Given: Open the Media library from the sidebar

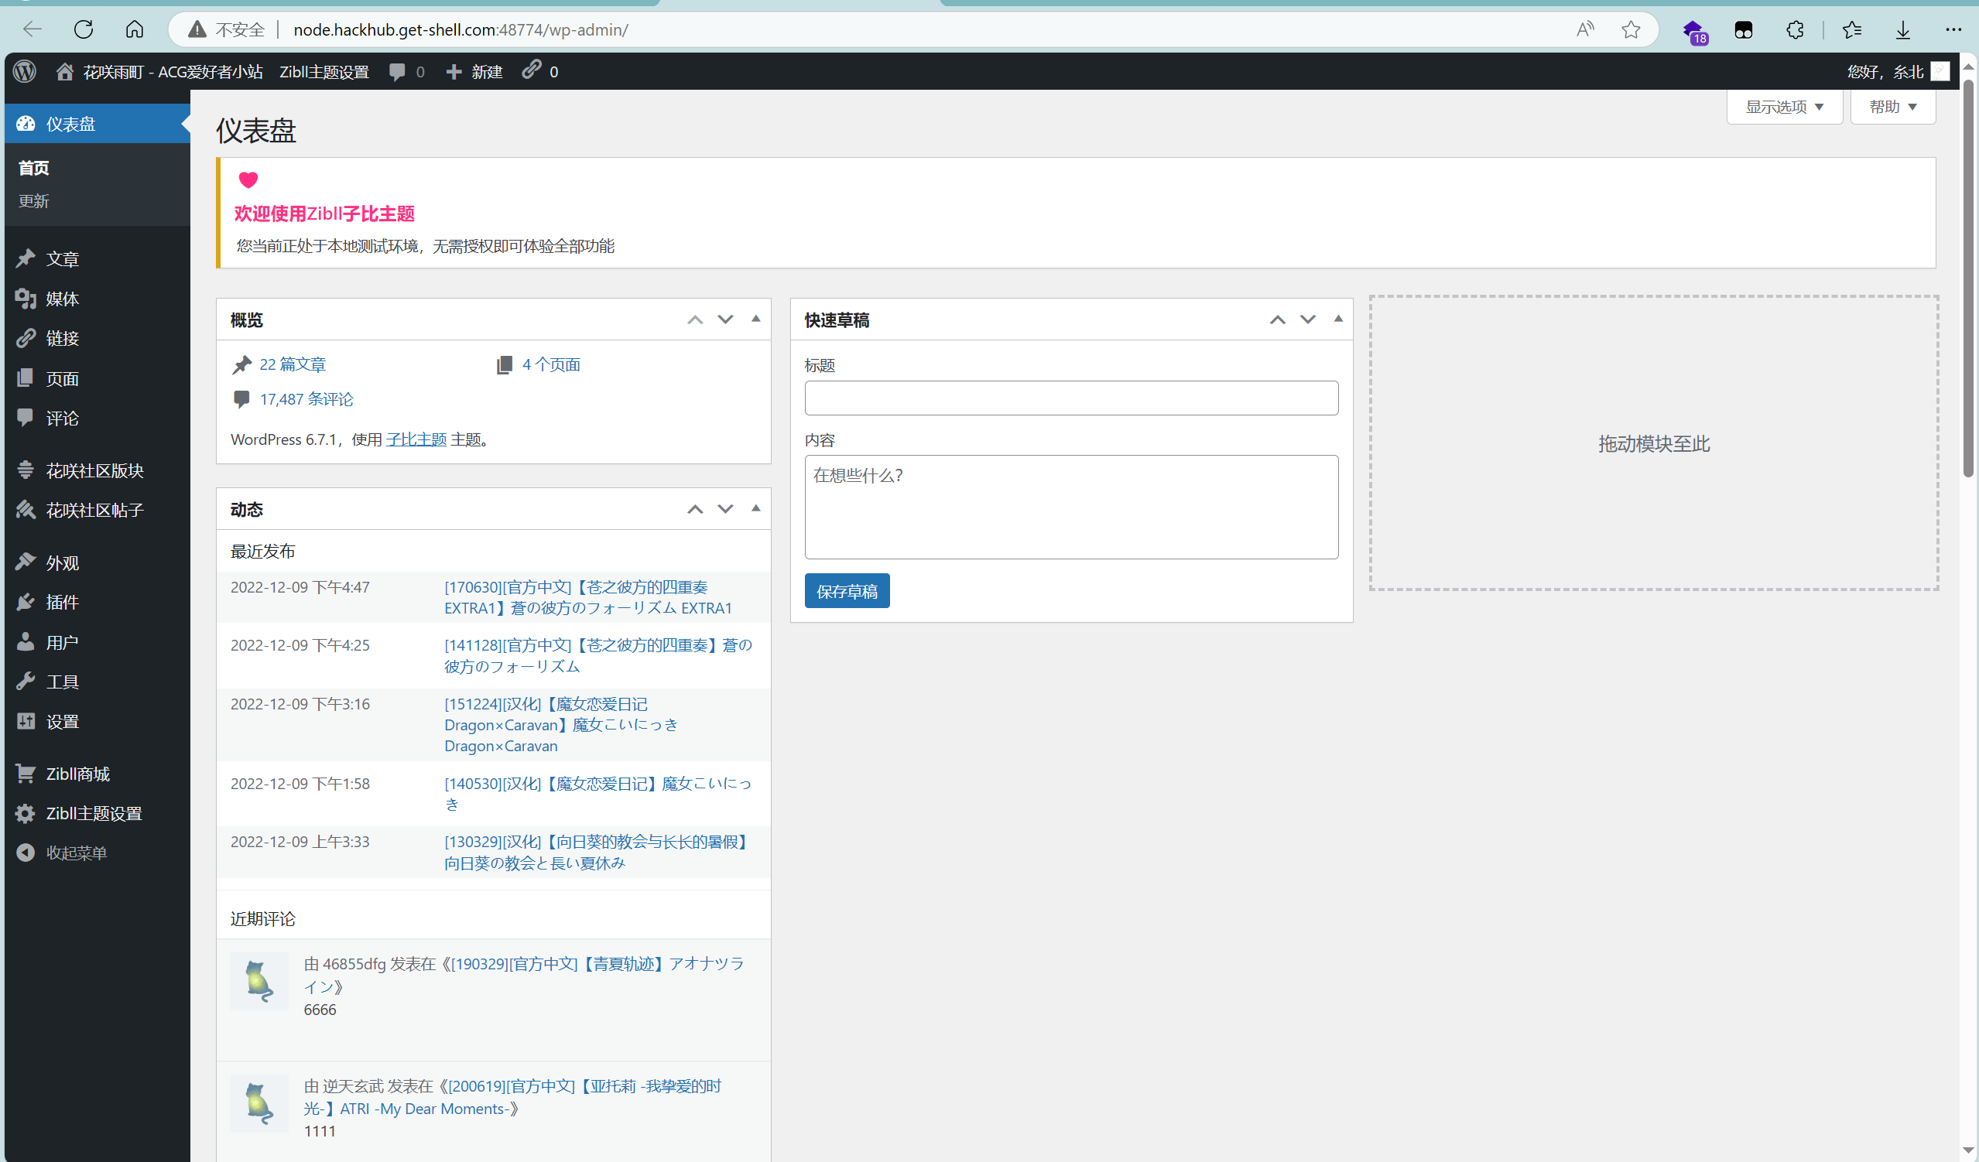Looking at the screenshot, I should pos(62,299).
